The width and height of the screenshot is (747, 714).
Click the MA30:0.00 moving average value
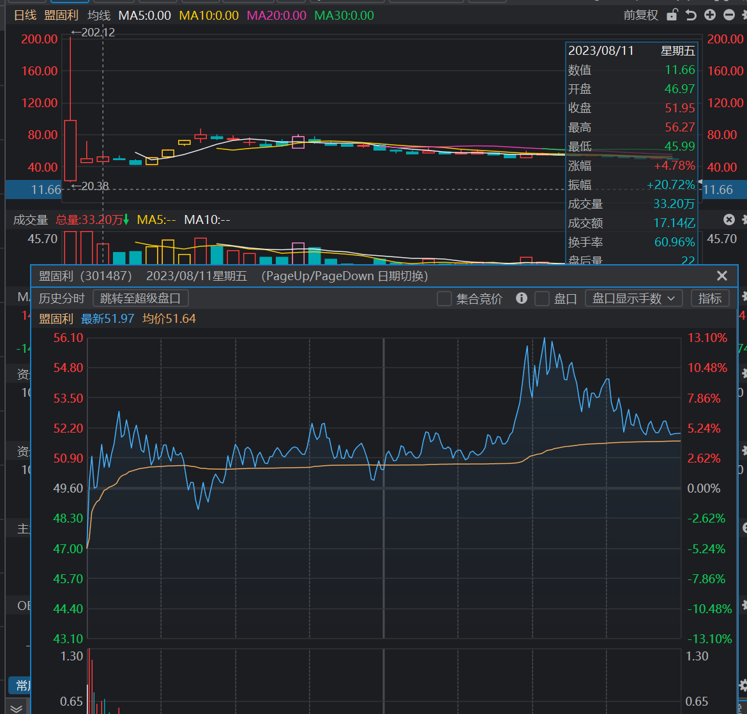point(344,15)
